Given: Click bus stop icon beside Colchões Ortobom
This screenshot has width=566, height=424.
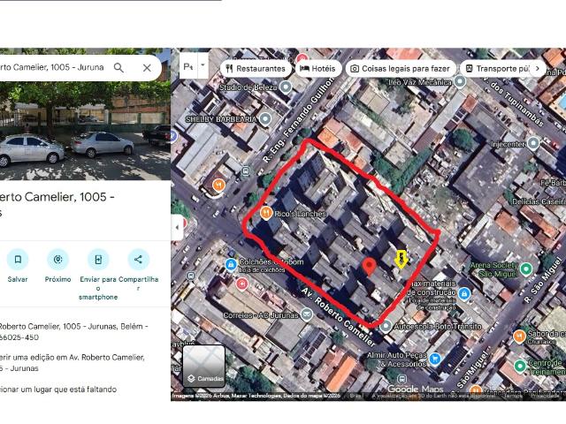Looking at the screenshot, I should [191, 276].
